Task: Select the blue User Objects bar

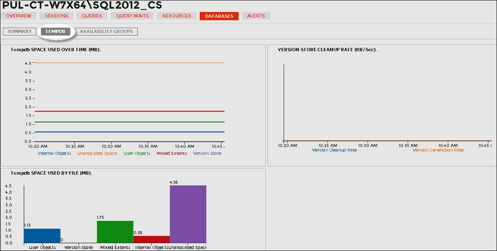Action: coord(42,236)
